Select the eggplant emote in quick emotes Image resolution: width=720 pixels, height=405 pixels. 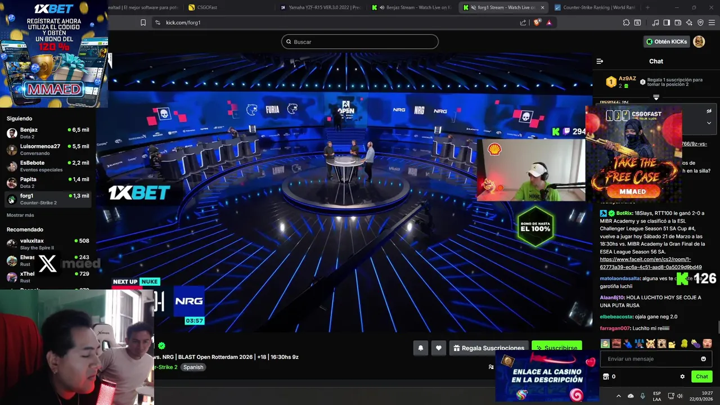coord(696,344)
